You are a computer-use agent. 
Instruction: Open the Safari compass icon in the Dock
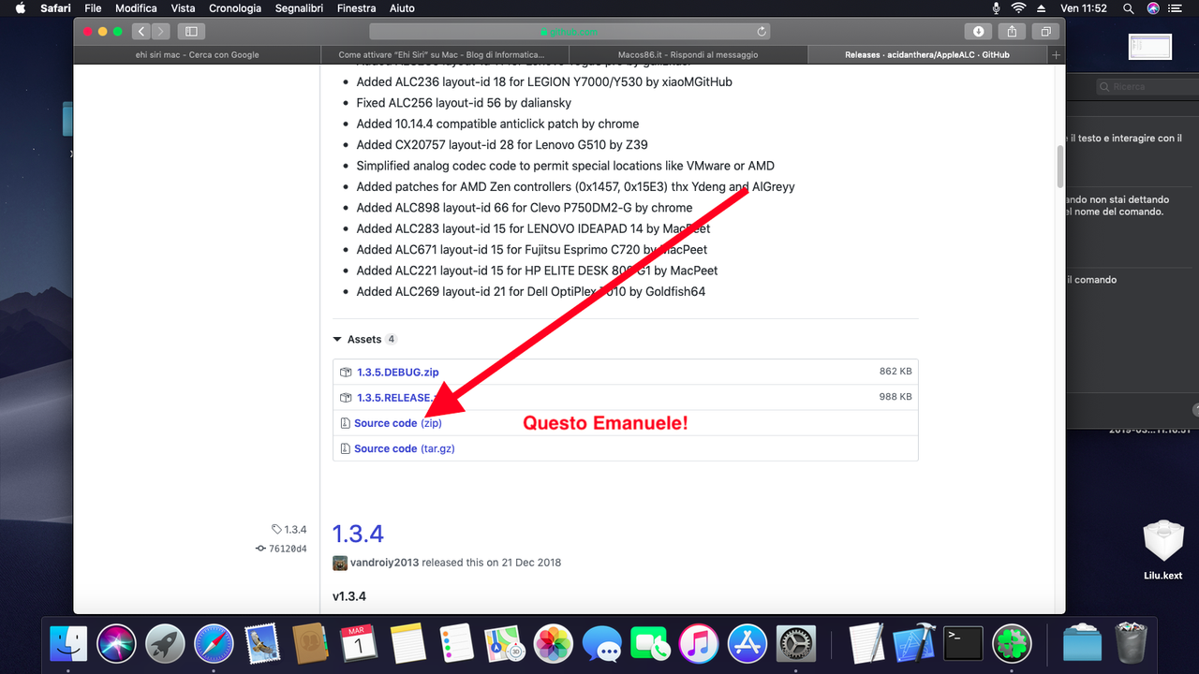point(214,644)
